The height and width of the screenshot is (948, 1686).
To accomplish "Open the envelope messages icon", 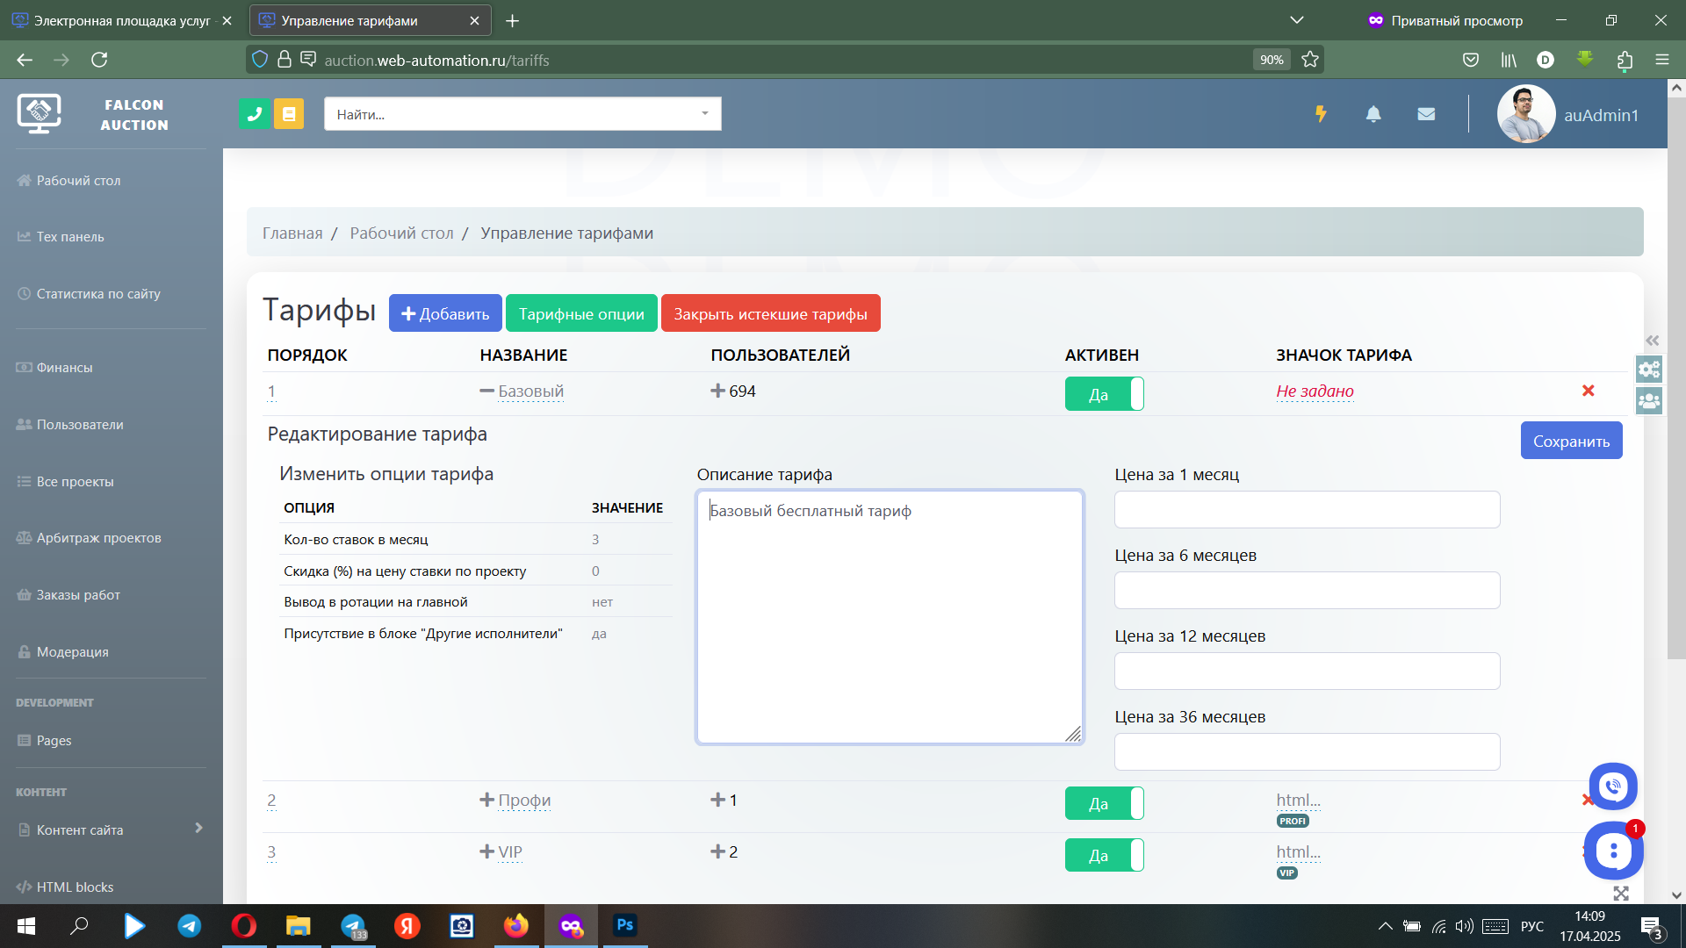I will pos(1426,114).
